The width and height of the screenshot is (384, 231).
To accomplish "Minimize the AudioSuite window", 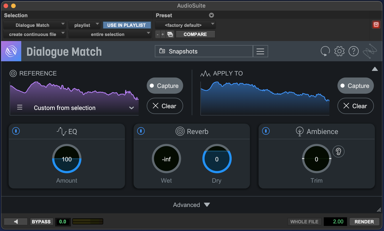I will point(14,6).
